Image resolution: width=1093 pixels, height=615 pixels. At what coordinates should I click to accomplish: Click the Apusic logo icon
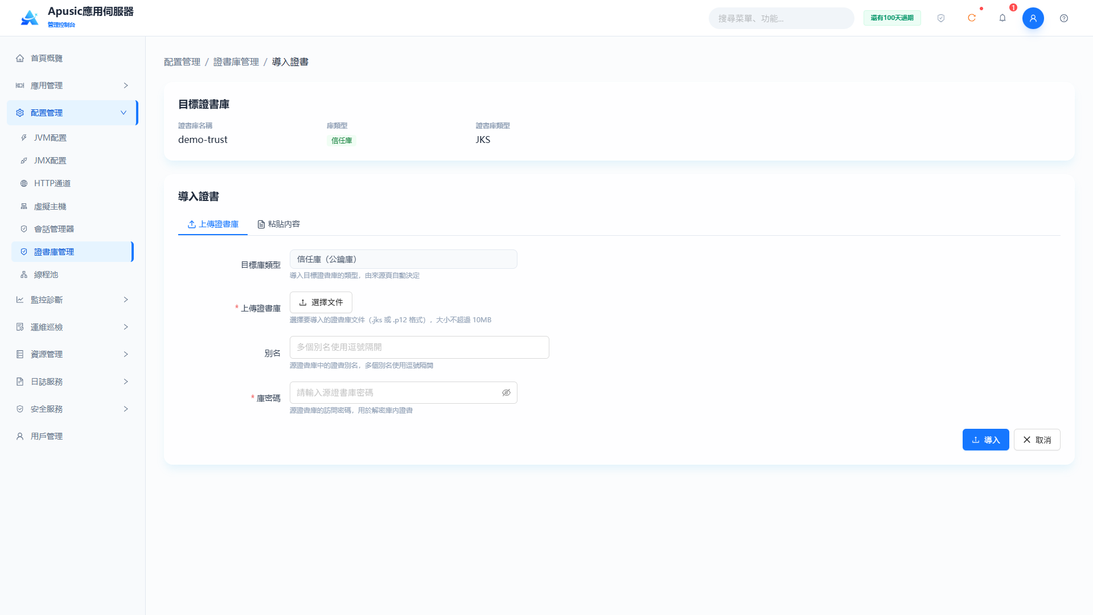pyautogui.click(x=30, y=18)
